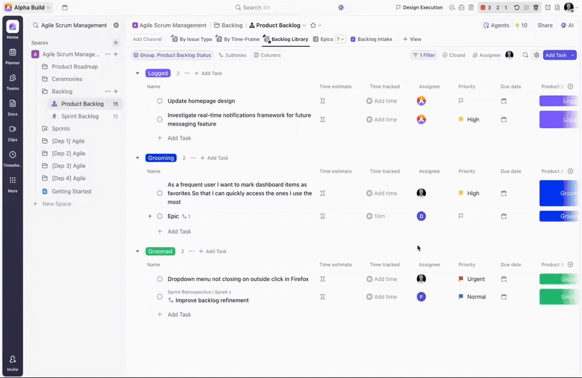Collapse the Logged group
This screenshot has width=582, height=378.
click(x=138, y=73)
